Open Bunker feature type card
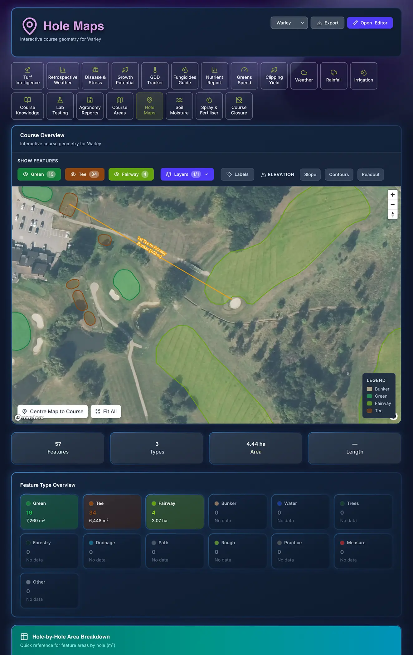This screenshot has width=413, height=655. click(x=238, y=512)
